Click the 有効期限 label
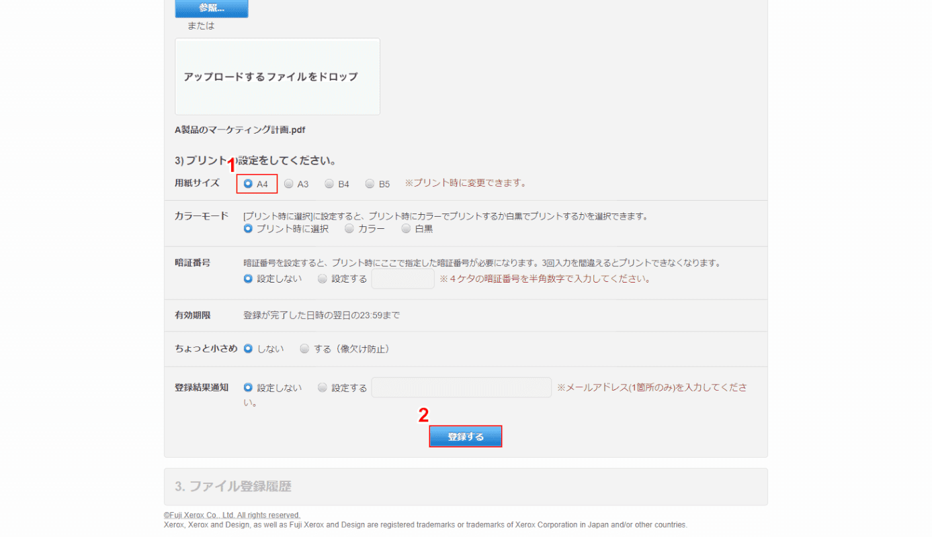This screenshot has width=932, height=537. click(193, 315)
